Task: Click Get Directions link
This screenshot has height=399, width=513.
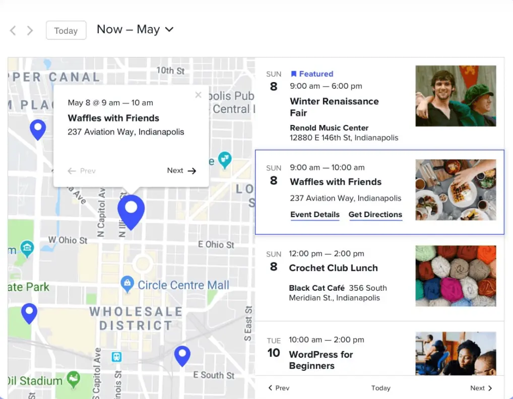Action: pos(375,215)
